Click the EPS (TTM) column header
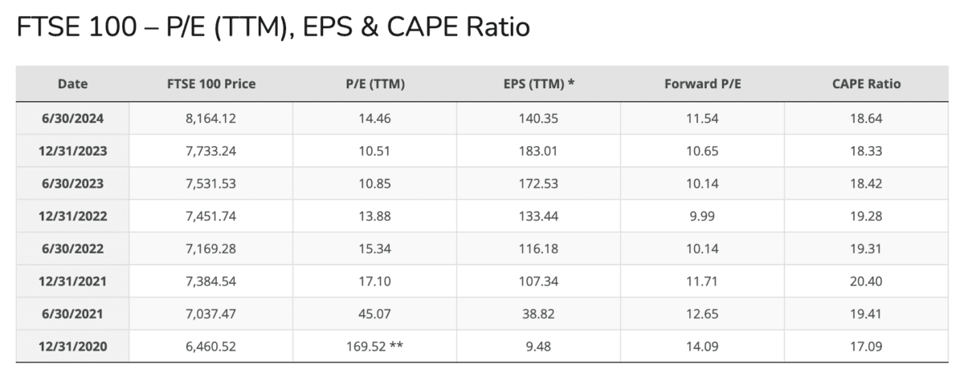This screenshot has height=389, width=964. (538, 83)
